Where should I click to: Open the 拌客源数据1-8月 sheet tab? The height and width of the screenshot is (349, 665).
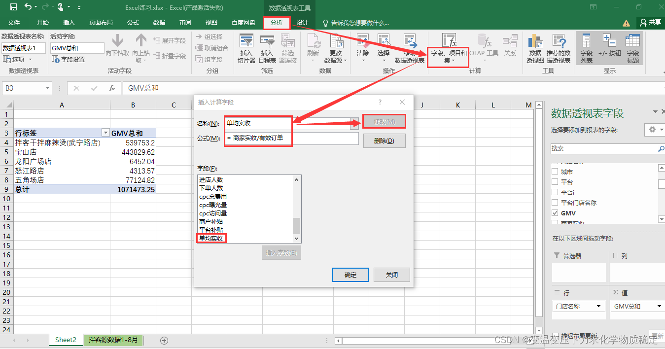tap(113, 340)
